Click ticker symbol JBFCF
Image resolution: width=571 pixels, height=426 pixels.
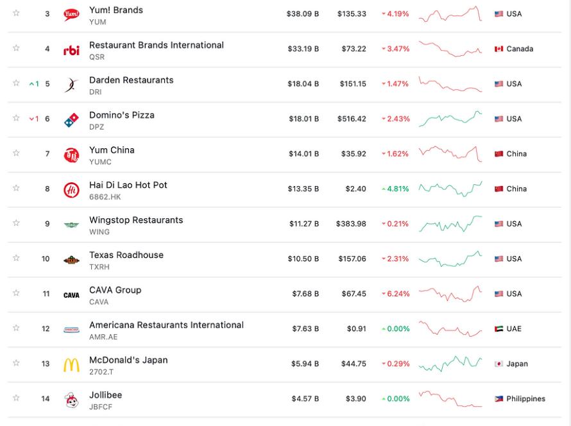pyautogui.click(x=101, y=407)
